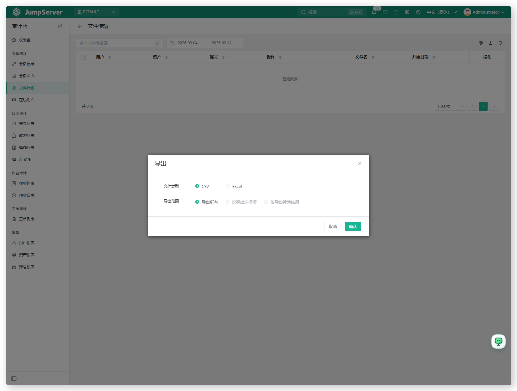The height and width of the screenshot is (391, 517).
Task: Expand the Administrator user menu
Action: click(484, 12)
